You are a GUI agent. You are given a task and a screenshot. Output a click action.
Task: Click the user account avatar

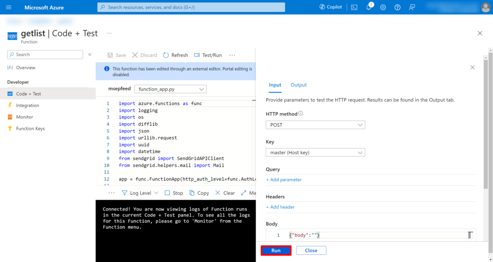point(485,7)
